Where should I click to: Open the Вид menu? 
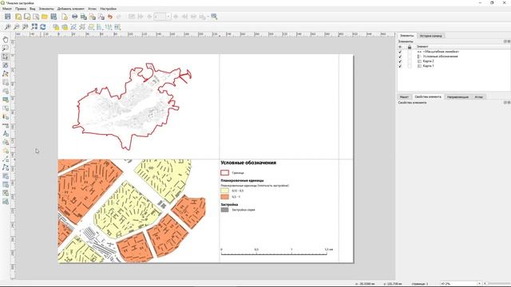click(x=33, y=9)
